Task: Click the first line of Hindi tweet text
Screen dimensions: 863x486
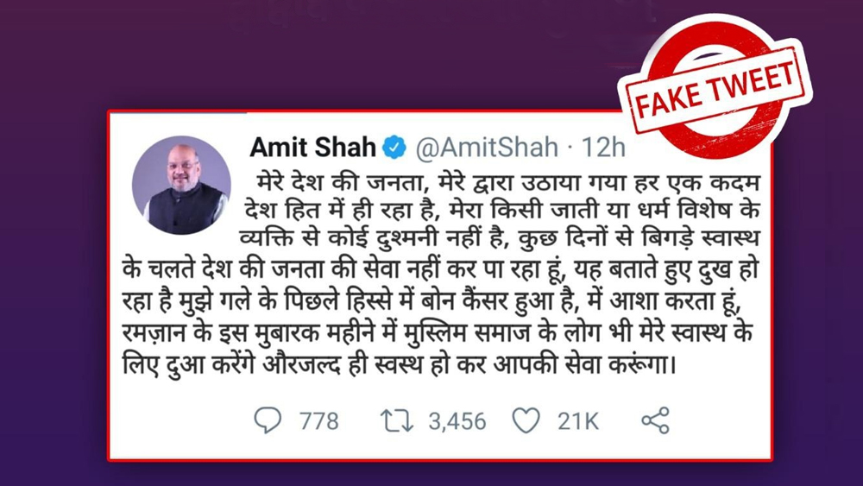Action: [x=507, y=181]
